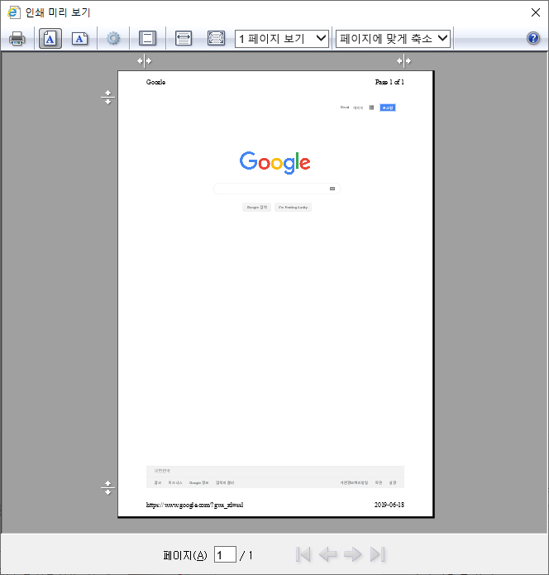Open the help question mark icon
Image resolution: width=549 pixels, height=575 pixels.
tap(533, 38)
